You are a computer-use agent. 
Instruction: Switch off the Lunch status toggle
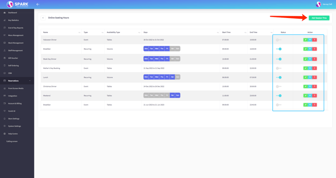[279, 78]
